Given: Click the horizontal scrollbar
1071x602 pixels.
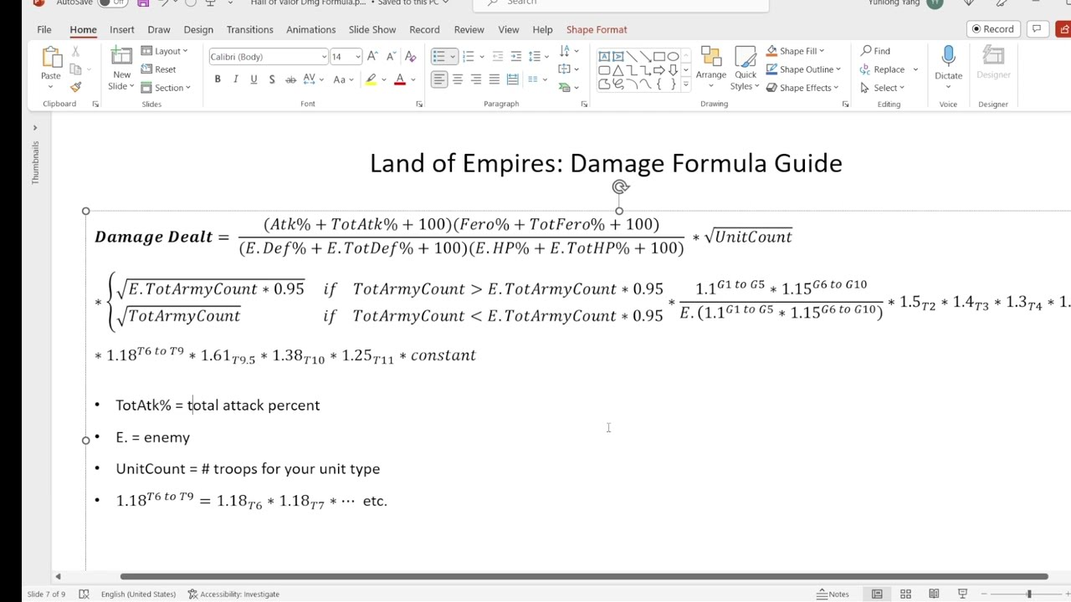Looking at the screenshot, I should [x=584, y=576].
